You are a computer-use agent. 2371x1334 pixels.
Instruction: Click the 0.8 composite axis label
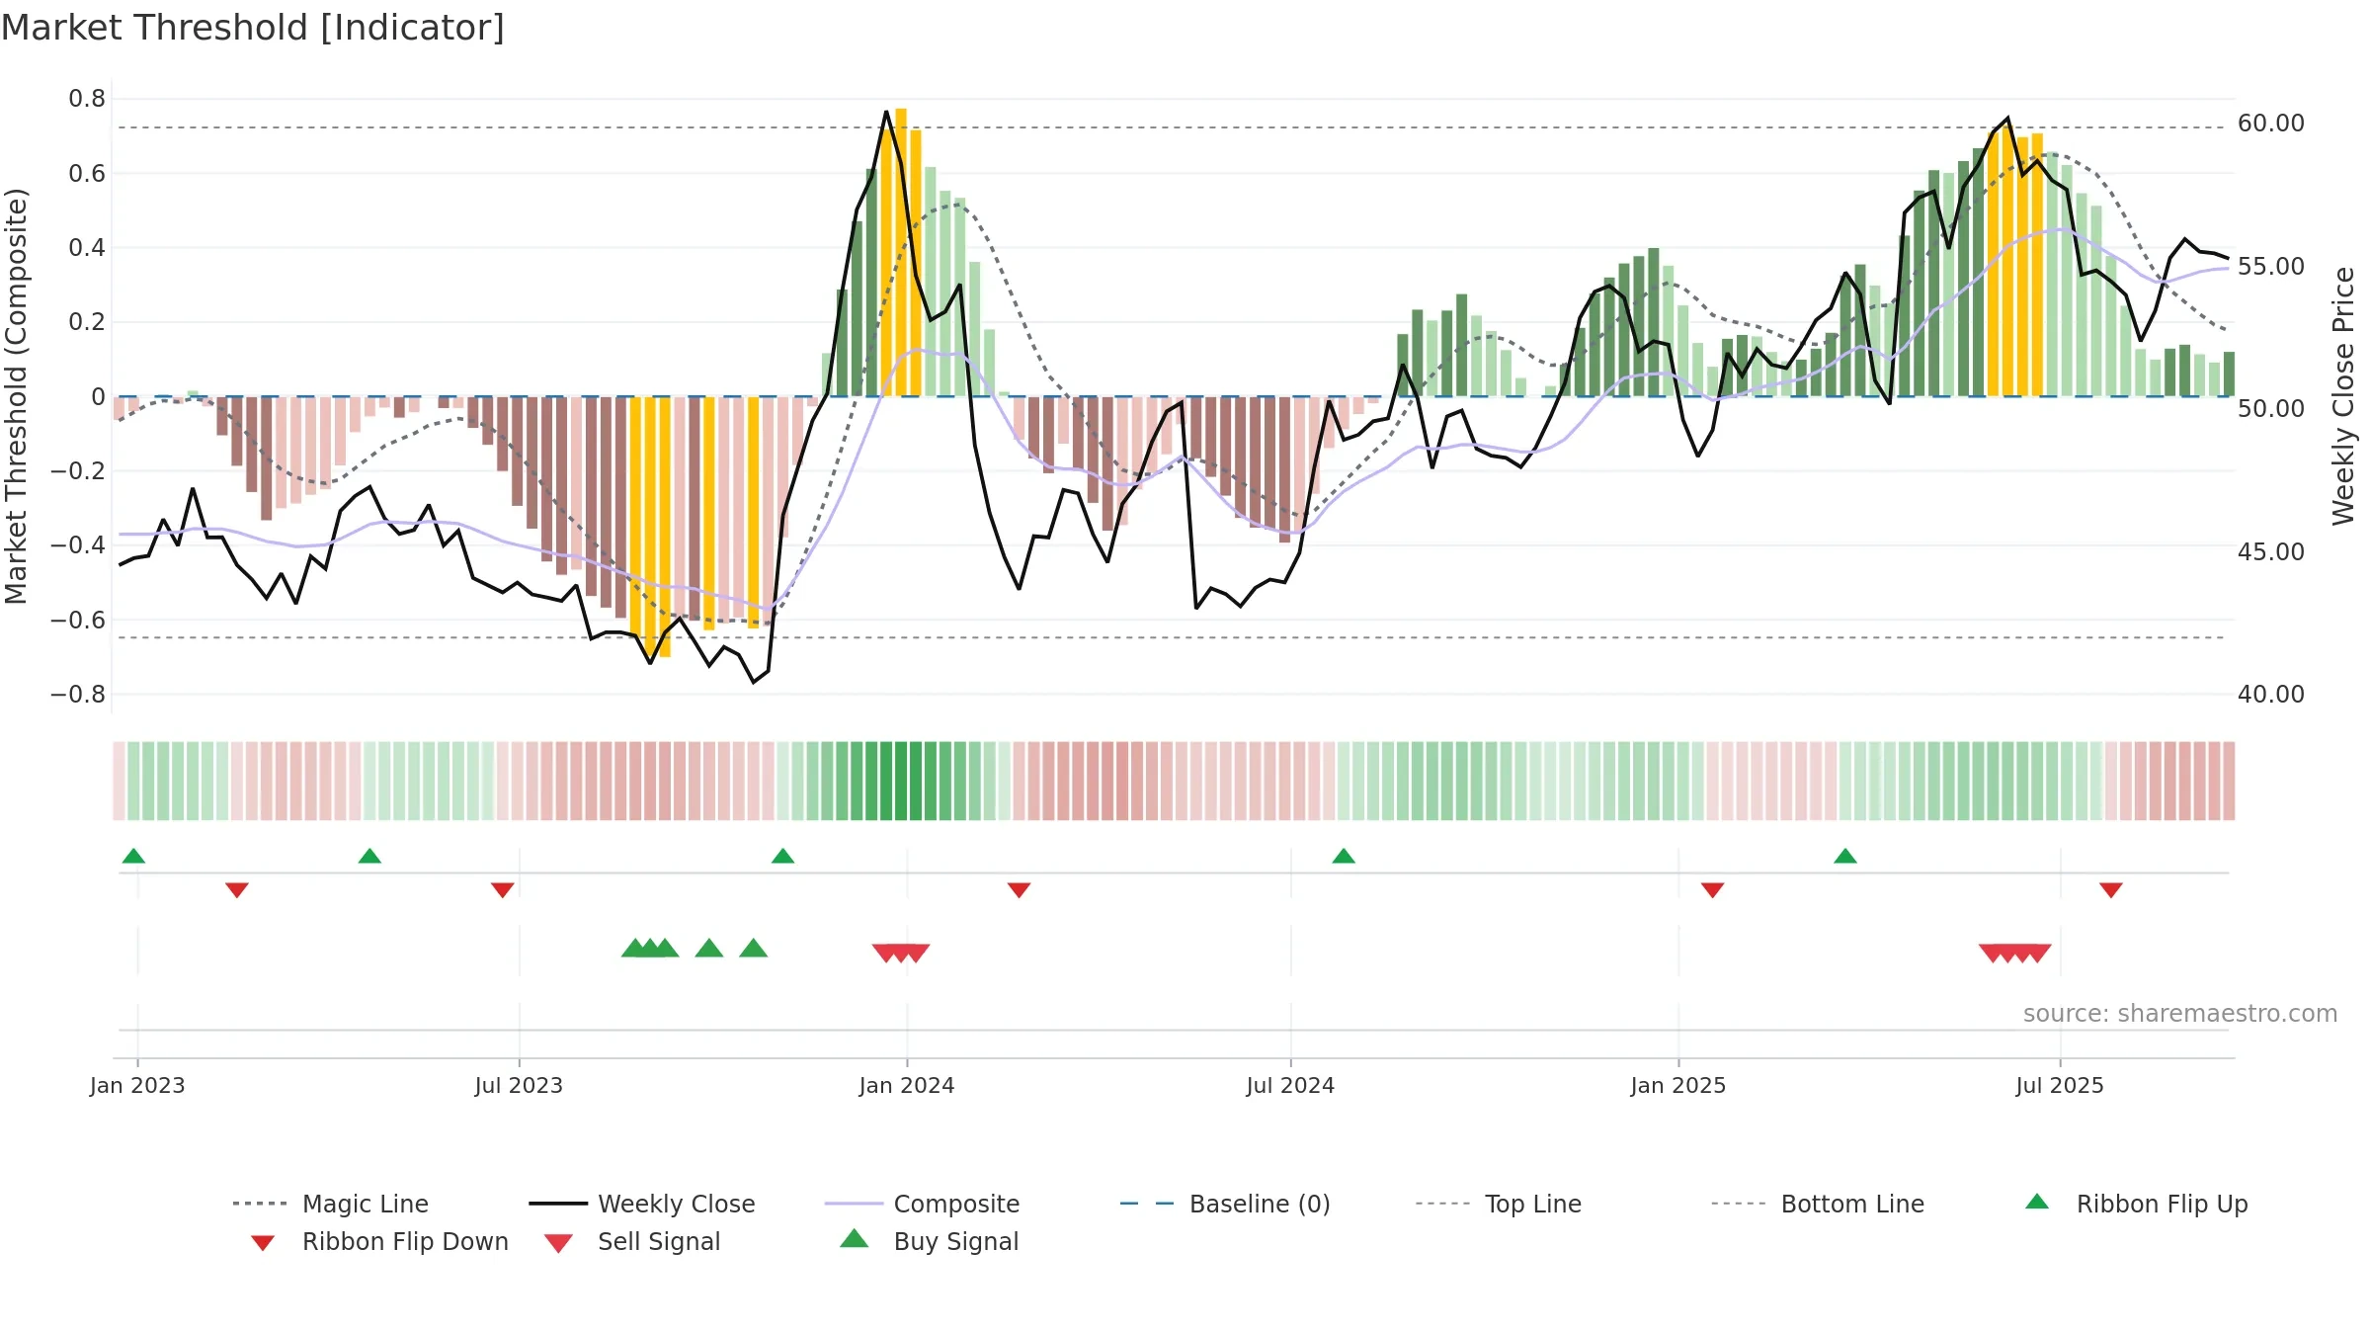(x=87, y=99)
